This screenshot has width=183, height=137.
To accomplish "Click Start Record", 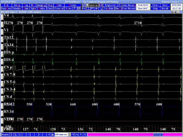I will click(129, 9).
